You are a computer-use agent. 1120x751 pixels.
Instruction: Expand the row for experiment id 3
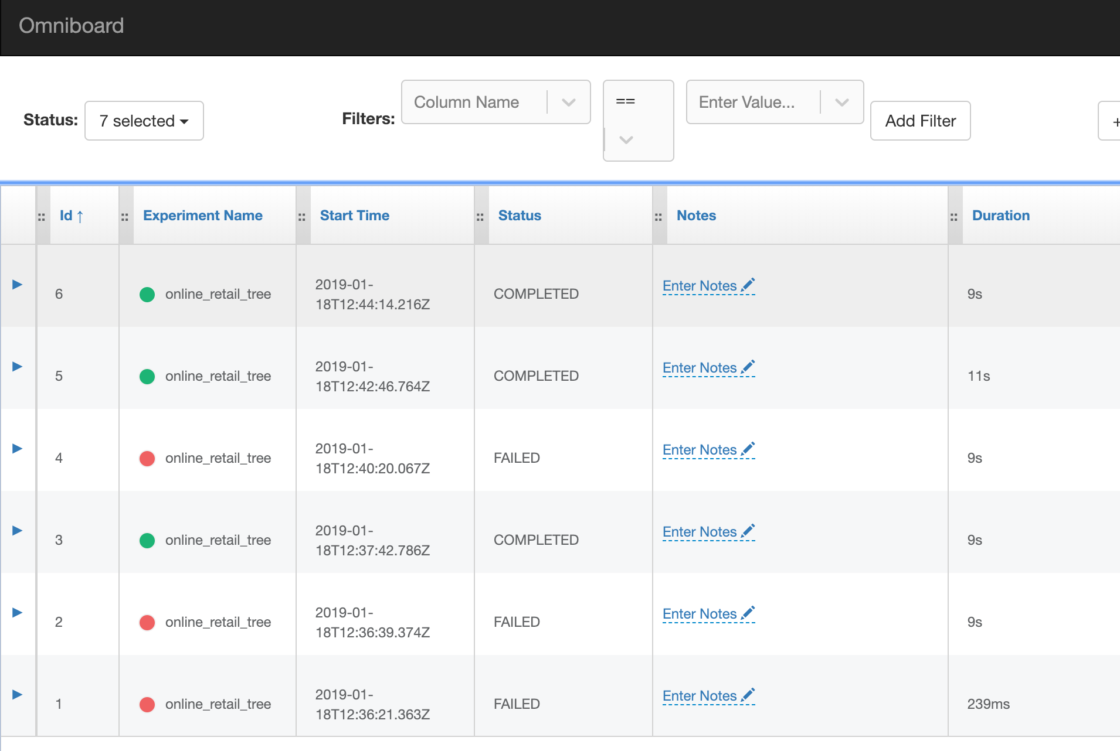(18, 531)
